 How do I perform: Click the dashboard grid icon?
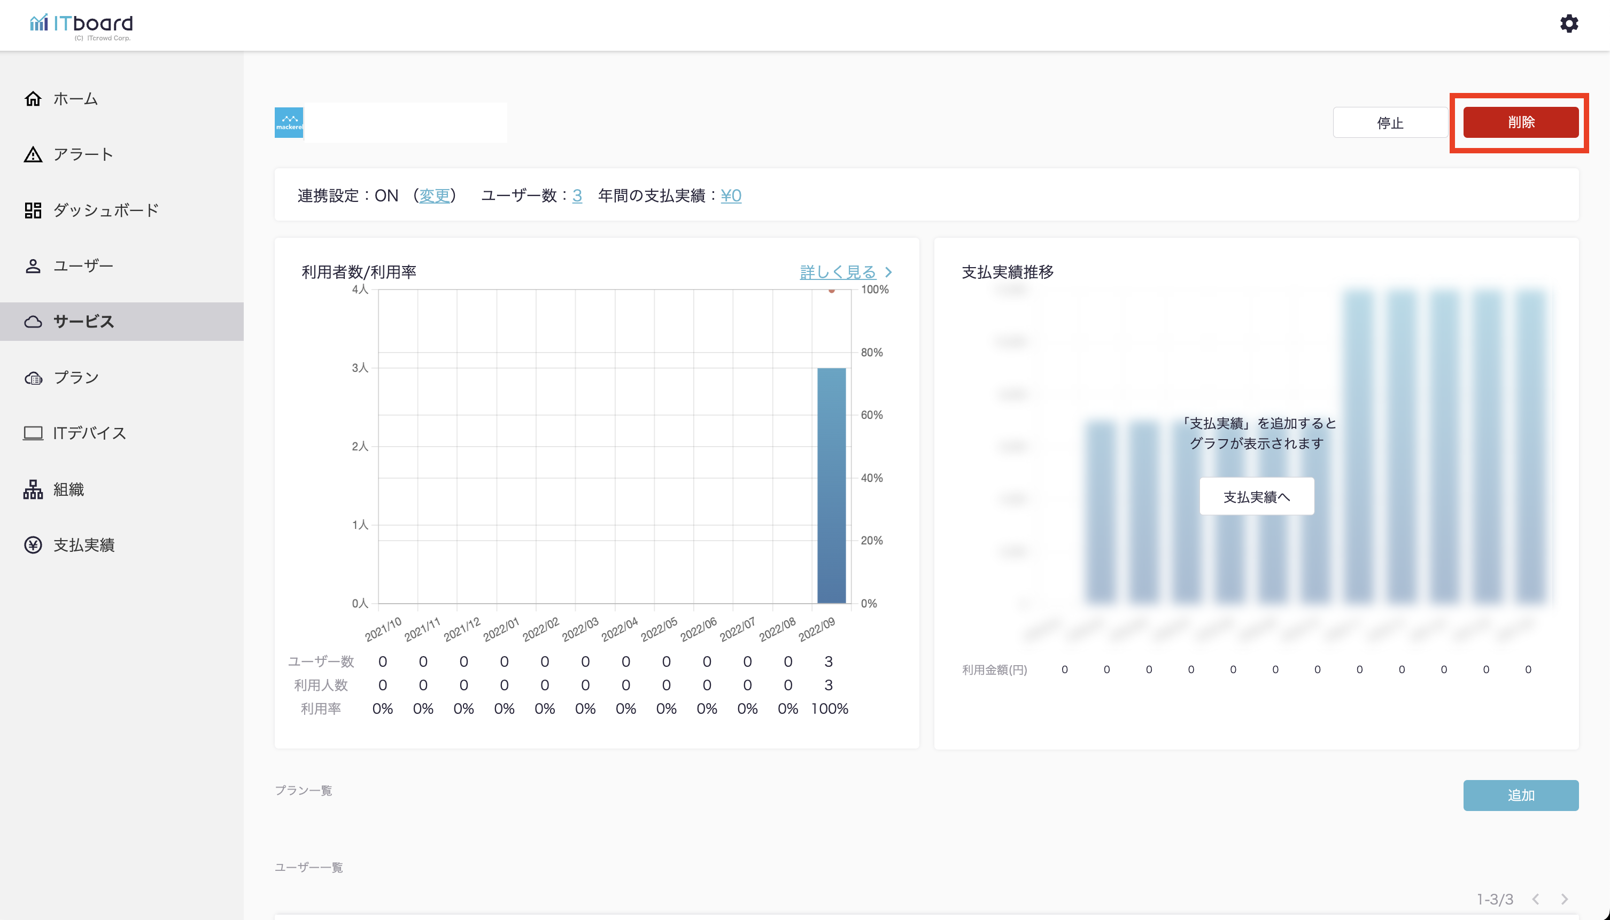coord(33,210)
